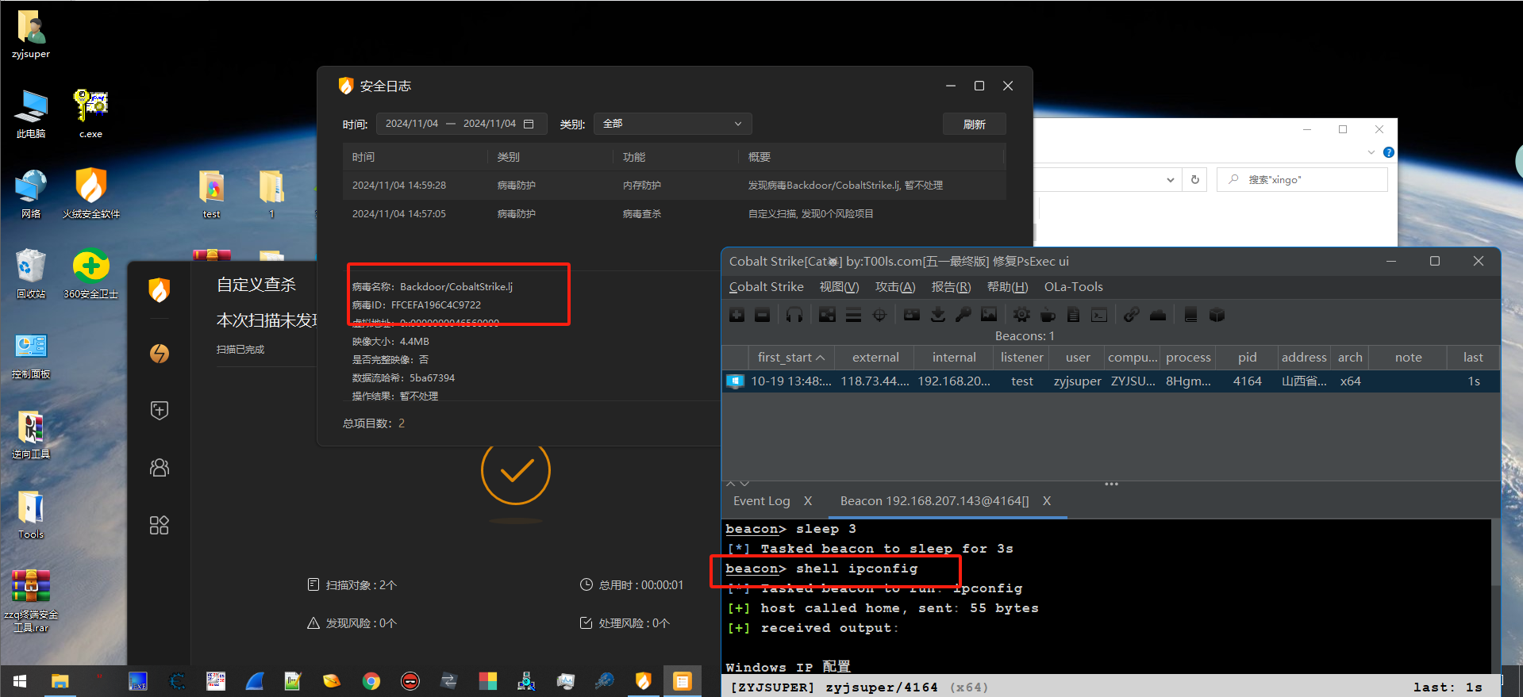Viewport: 1523px width, 697px height.
Task: Open listeners via the headphones icon
Action: (794, 315)
